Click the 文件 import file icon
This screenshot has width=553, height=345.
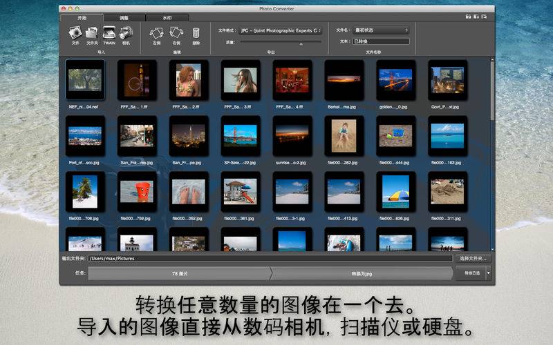75,32
